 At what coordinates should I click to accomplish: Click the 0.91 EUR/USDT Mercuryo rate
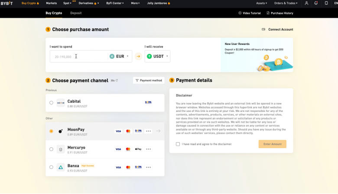[78, 153]
